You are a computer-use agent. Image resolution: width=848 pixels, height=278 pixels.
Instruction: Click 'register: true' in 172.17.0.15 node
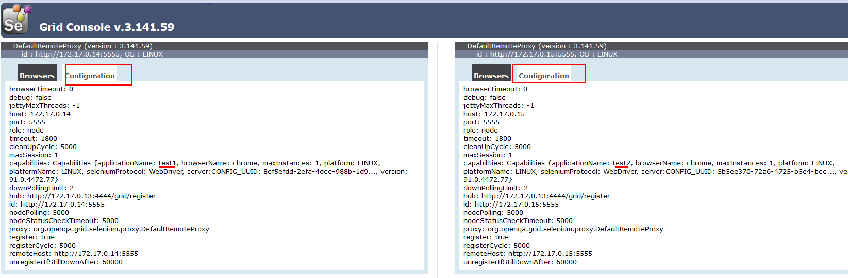point(486,237)
